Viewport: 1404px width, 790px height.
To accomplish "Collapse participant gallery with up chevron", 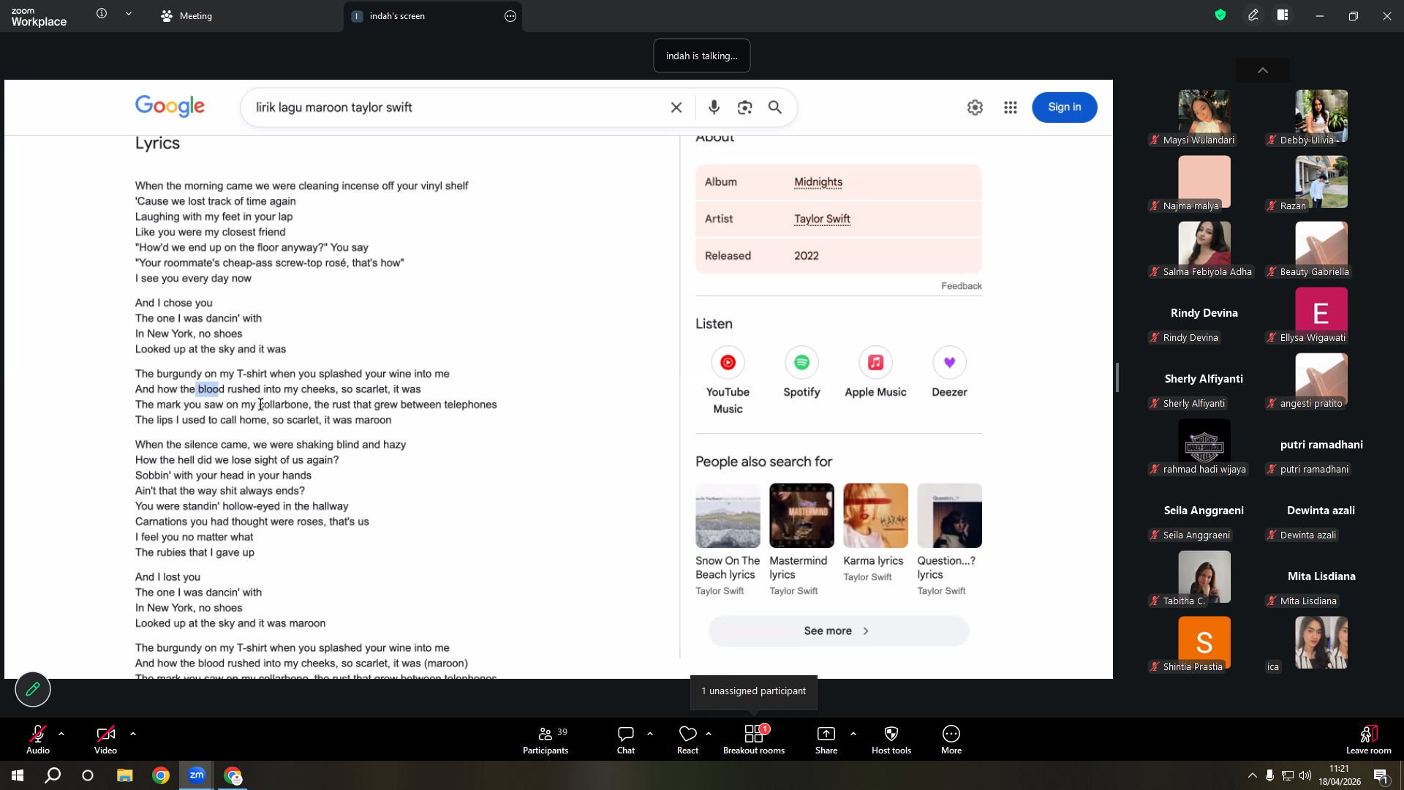I will coord(1263,70).
